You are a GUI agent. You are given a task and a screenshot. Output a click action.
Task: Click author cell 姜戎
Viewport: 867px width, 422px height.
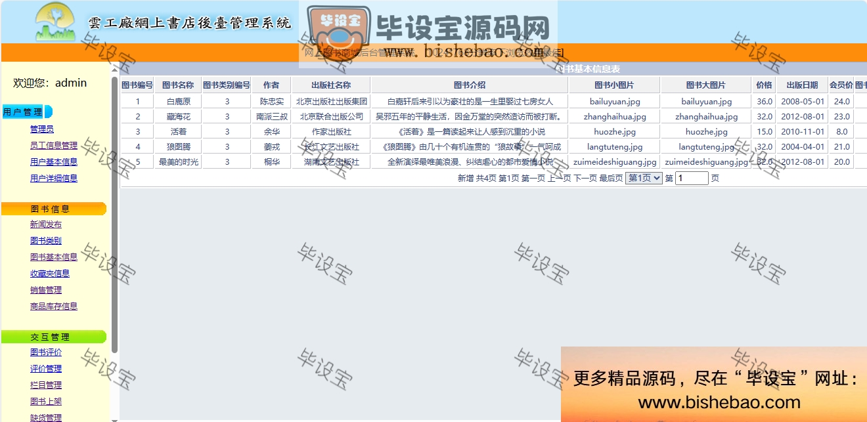click(x=271, y=147)
